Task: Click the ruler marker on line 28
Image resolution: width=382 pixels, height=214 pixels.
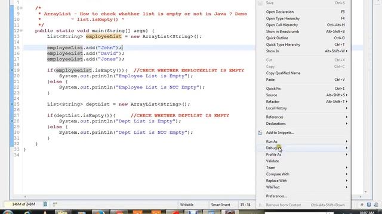Action: tap(12, 121)
